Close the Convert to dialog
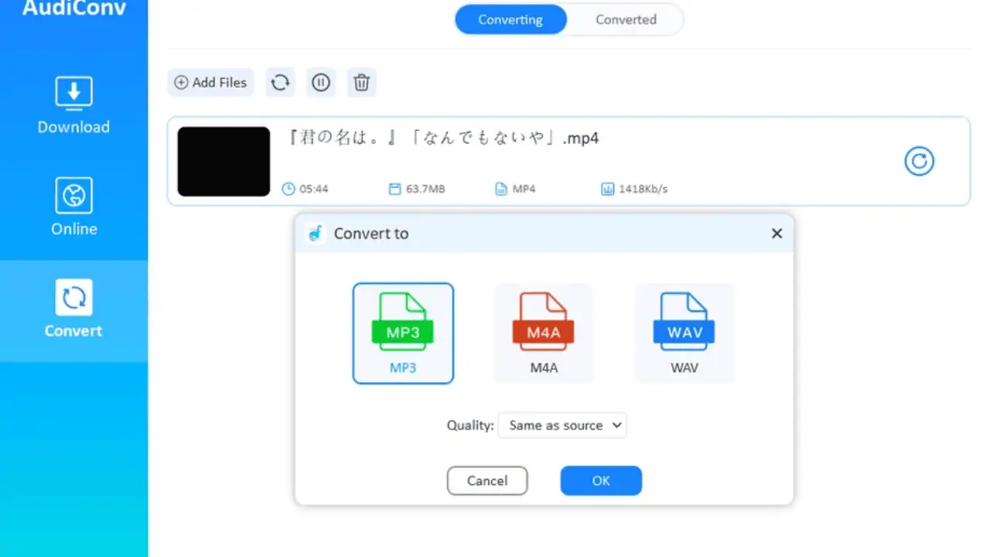 tap(777, 234)
